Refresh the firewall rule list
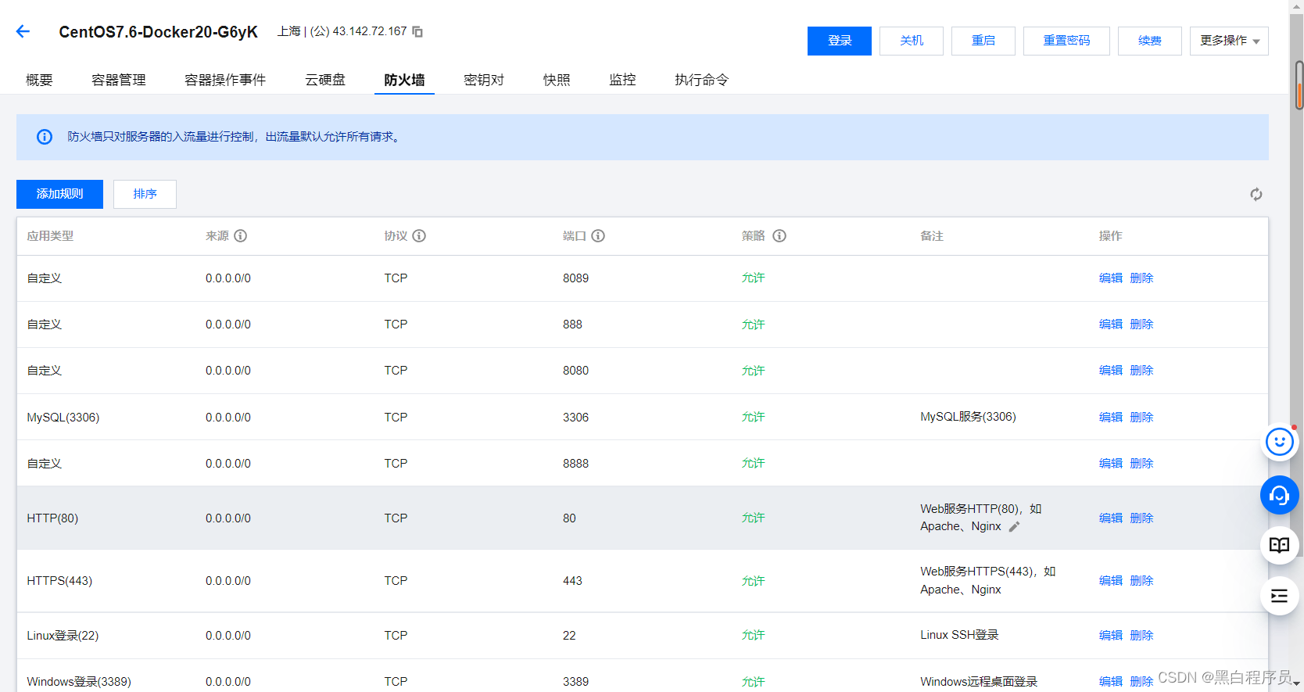1304x692 pixels. coord(1256,194)
